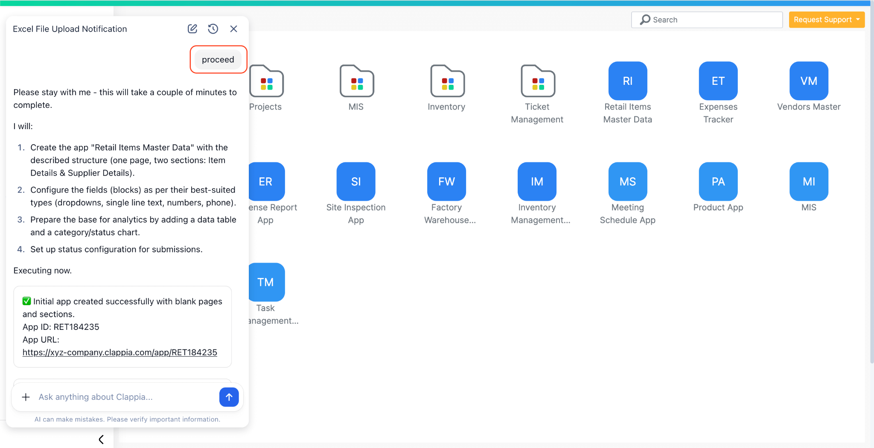Open the Retail Items Master Data app
This screenshot has width=874, height=448.
point(627,81)
